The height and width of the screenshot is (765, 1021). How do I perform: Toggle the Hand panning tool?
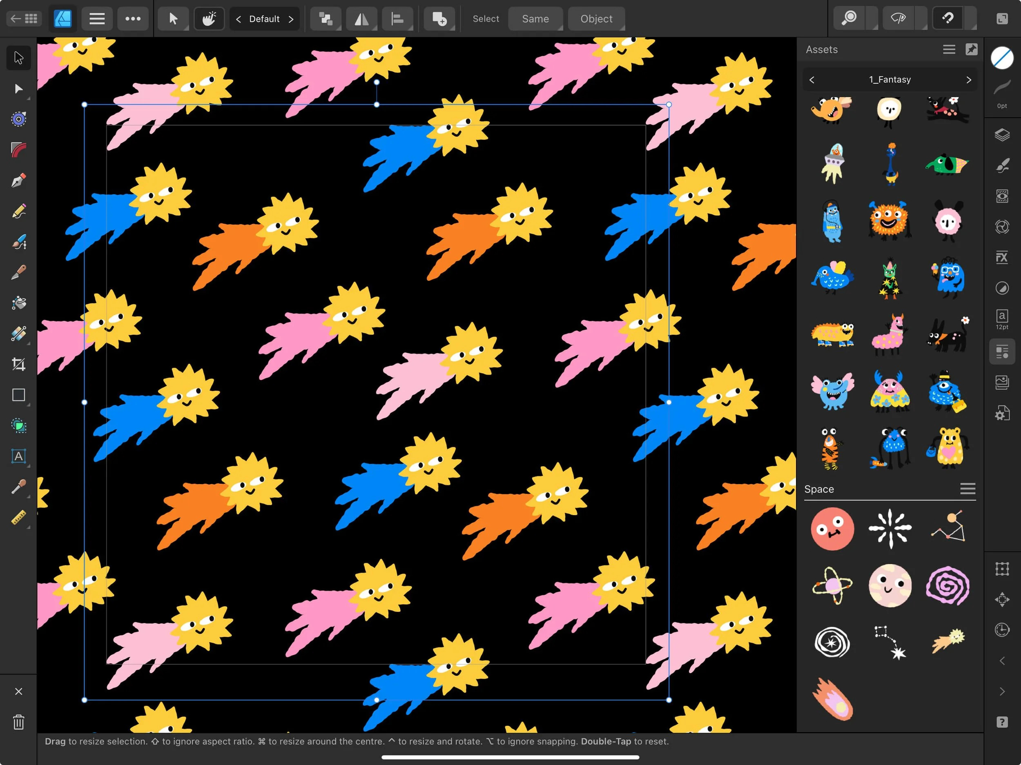209,19
